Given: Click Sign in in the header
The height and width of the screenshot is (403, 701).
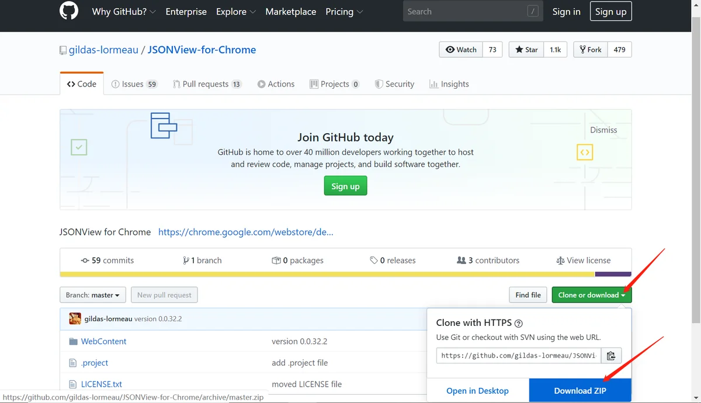Looking at the screenshot, I should (567, 12).
